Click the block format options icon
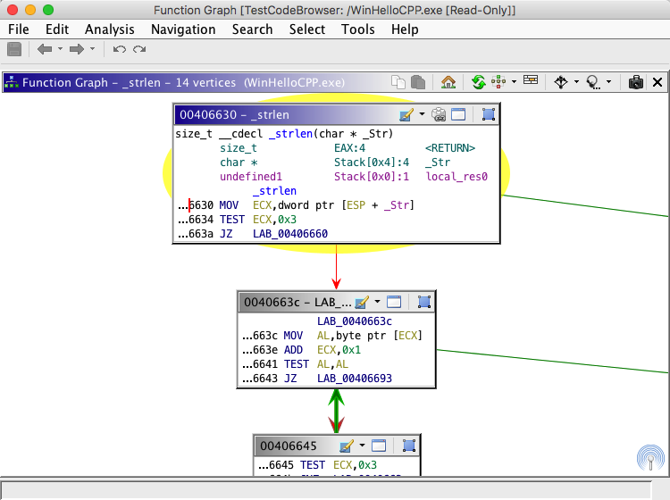The image size is (670, 500). (x=531, y=82)
